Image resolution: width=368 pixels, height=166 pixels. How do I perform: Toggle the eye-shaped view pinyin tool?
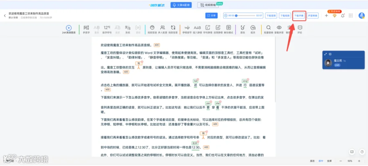[279, 29]
